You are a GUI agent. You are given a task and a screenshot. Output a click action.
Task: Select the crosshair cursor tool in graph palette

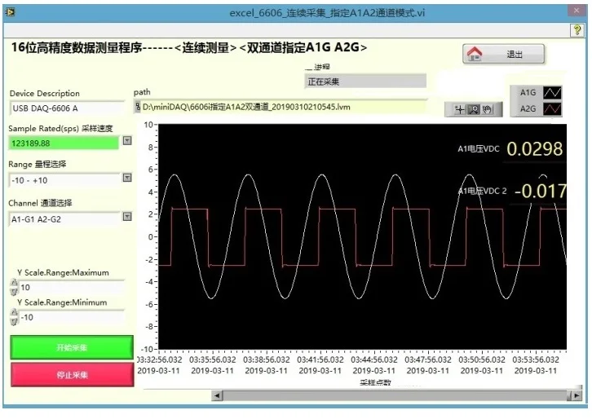pyautogui.click(x=459, y=110)
